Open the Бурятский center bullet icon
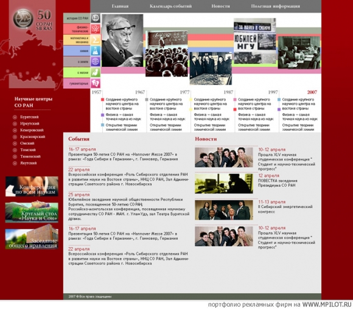The height and width of the screenshot is (309, 353). pyautogui.click(x=15, y=117)
